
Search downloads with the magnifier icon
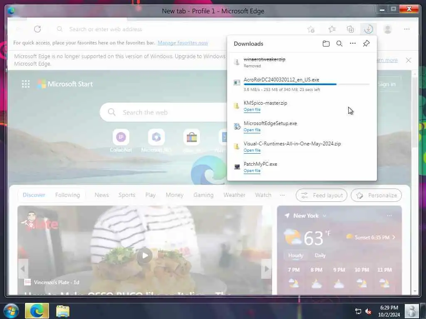339,44
